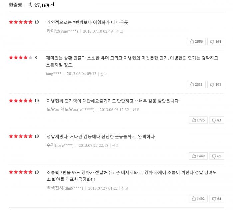Screen dimensions: 233x210
Task: Click 신고 on 도날드 맥도날드's review
Action: (136, 110)
